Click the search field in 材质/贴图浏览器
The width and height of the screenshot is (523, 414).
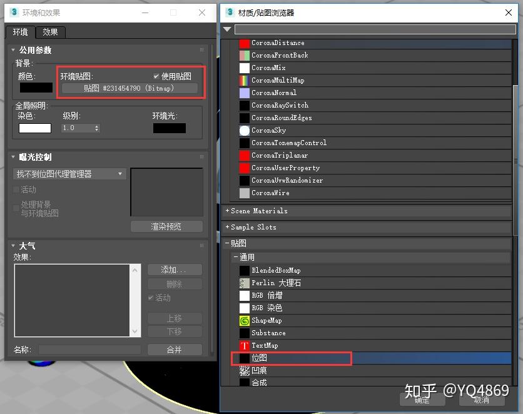(x=375, y=29)
